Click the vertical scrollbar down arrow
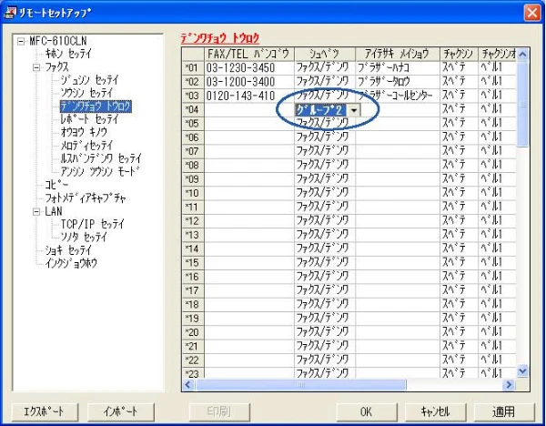546x426 pixels. pos(522,371)
